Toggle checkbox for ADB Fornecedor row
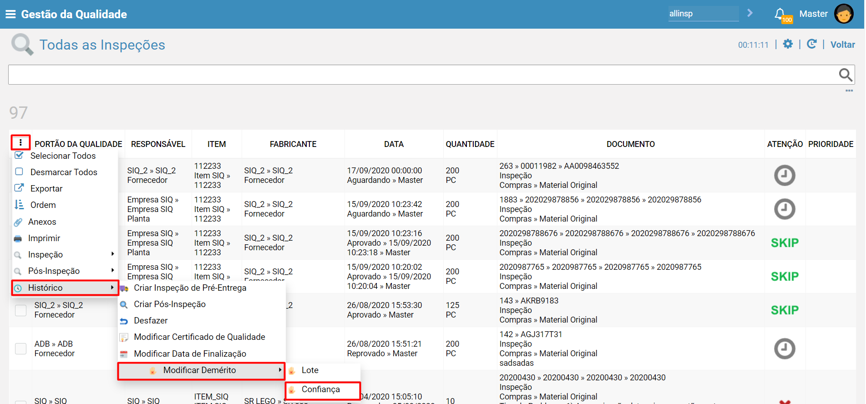 coord(21,348)
